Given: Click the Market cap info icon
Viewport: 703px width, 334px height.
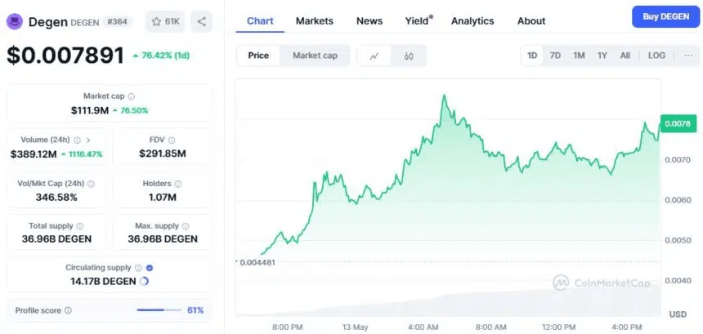Looking at the screenshot, I should (x=132, y=96).
